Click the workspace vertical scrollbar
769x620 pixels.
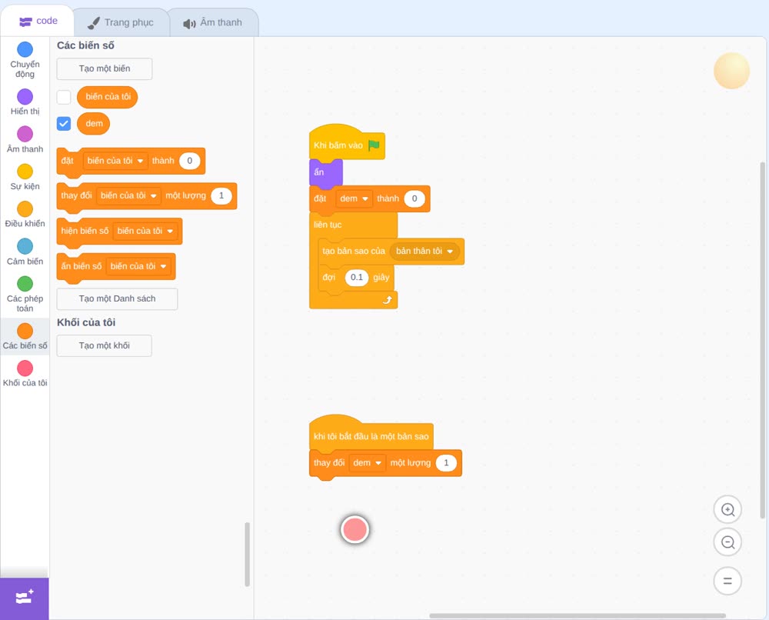coord(762,340)
